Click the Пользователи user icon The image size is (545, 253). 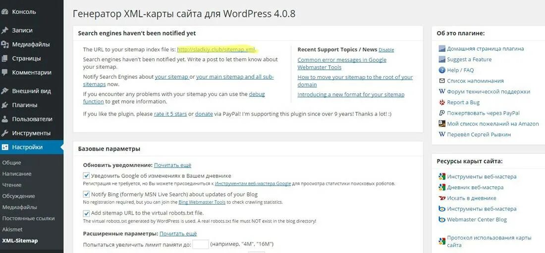4,119
